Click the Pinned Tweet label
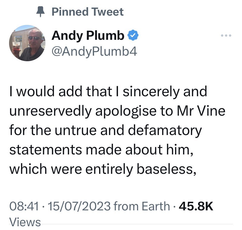The height and width of the screenshot is (230, 242). click(88, 12)
